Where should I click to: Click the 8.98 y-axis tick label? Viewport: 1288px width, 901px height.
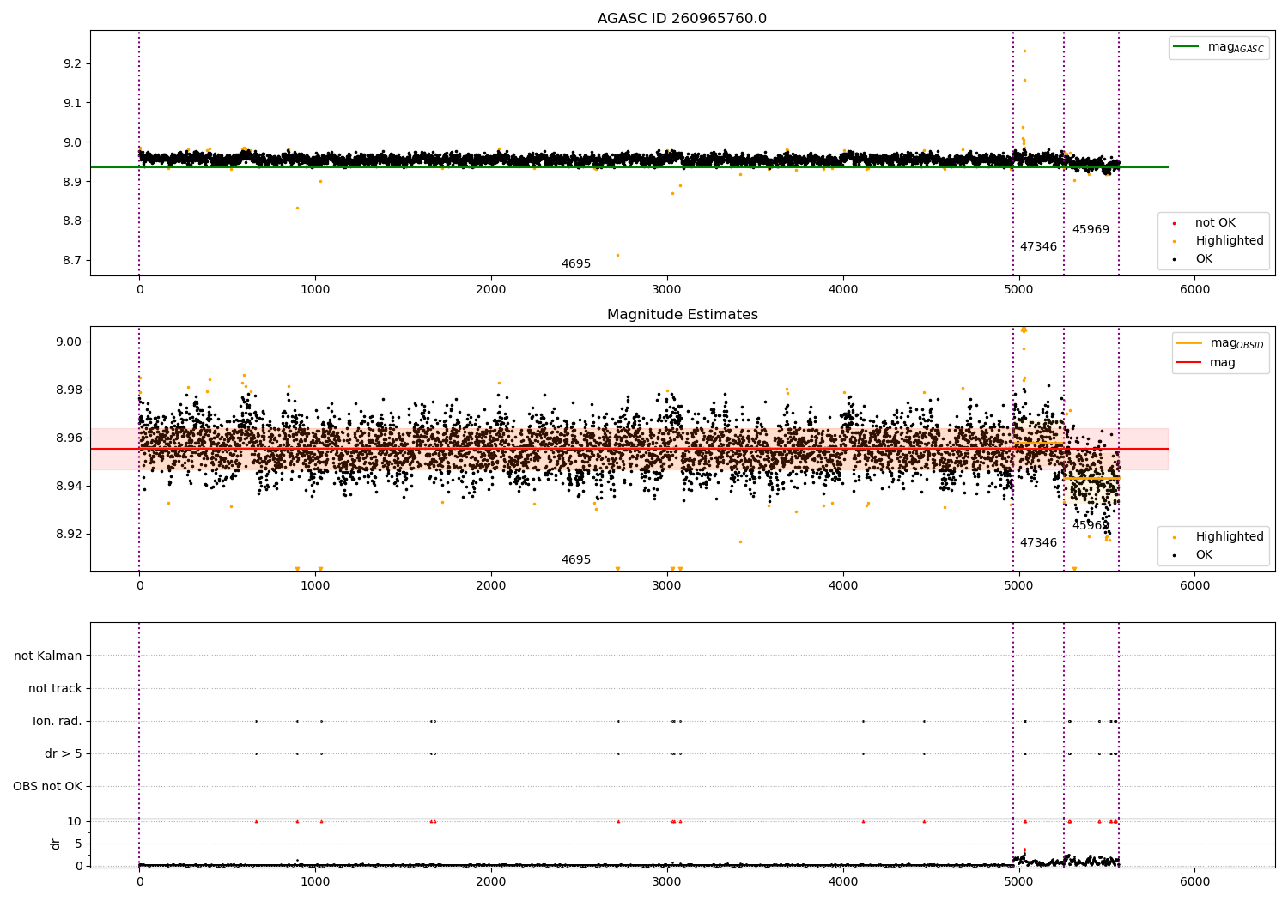[x=68, y=390]
